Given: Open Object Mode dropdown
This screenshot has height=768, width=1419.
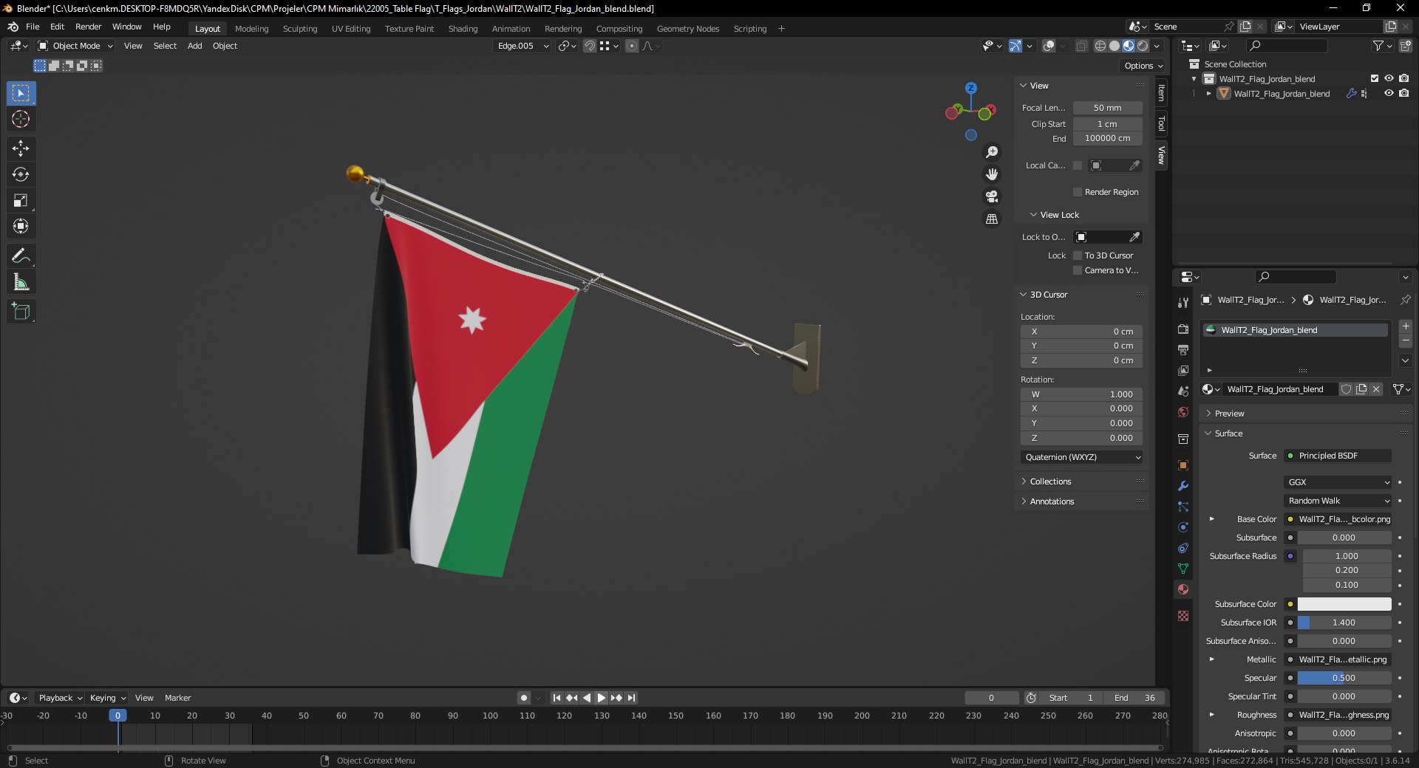Looking at the screenshot, I should [x=75, y=46].
